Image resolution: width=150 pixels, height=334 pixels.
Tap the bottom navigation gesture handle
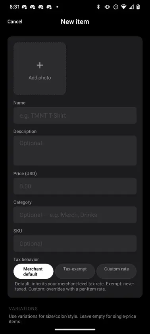pos(75,329)
